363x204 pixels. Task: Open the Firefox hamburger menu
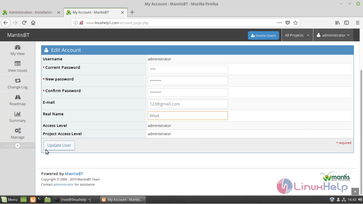coord(357,23)
